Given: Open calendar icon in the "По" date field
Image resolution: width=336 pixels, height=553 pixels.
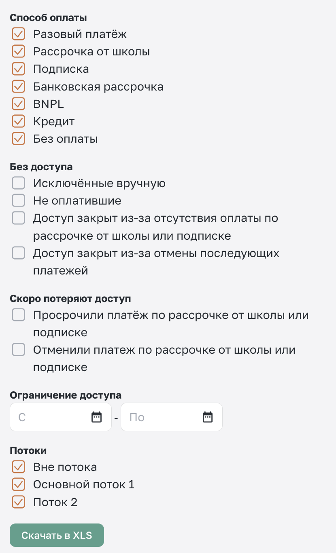Looking at the screenshot, I should (x=208, y=417).
